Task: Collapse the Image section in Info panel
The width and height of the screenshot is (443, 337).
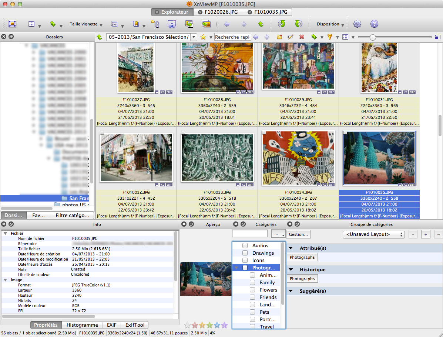Action: pos(5,280)
